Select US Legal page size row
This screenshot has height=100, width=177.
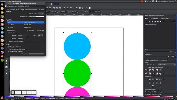[26, 27]
